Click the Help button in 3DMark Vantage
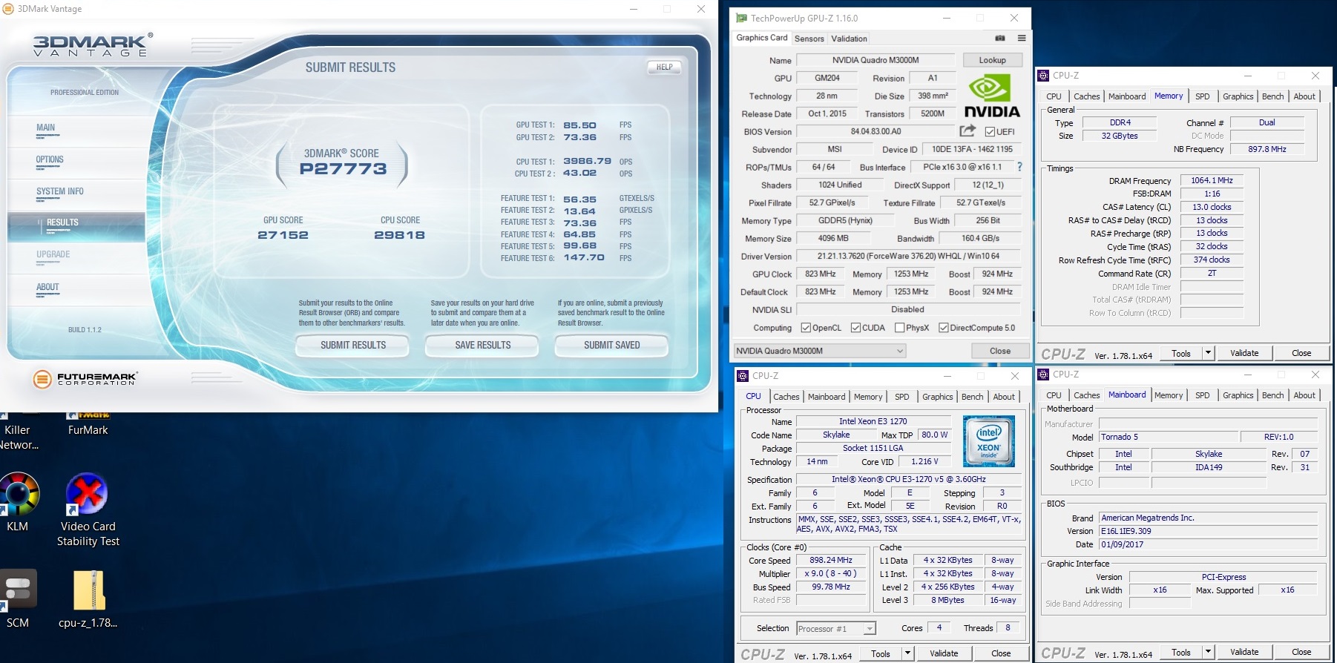The width and height of the screenshot is (1337, 663). pos(664,67)
